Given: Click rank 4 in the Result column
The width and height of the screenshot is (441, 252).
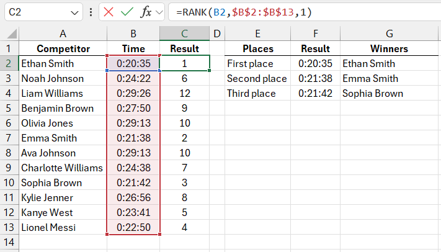Looking at the screenshot, I should 184,227.
